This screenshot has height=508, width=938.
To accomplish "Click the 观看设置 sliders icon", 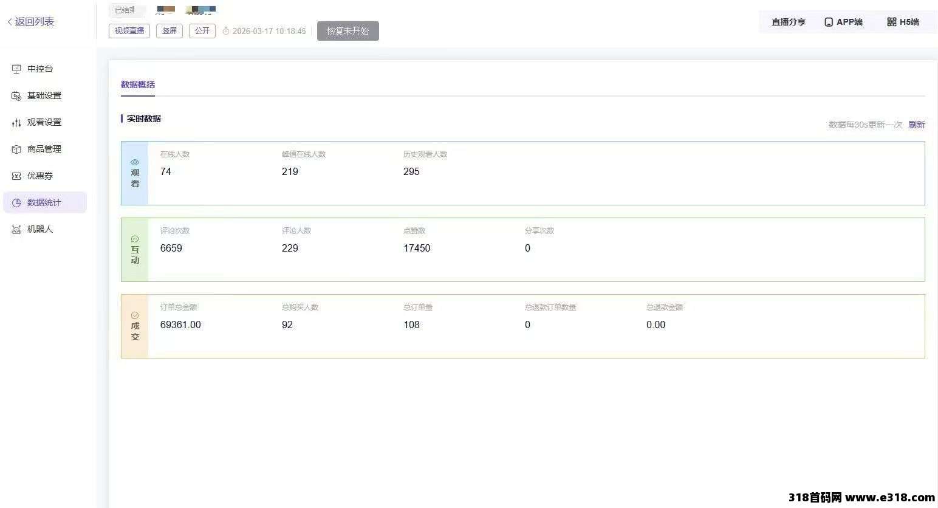I will click(16, 123).
